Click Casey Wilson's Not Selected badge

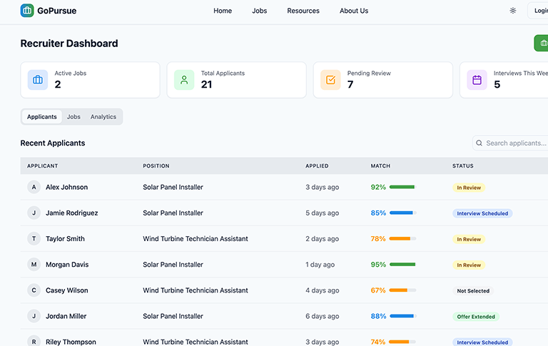(x=473, y=291)
